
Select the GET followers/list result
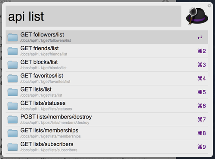pos(107,37)
